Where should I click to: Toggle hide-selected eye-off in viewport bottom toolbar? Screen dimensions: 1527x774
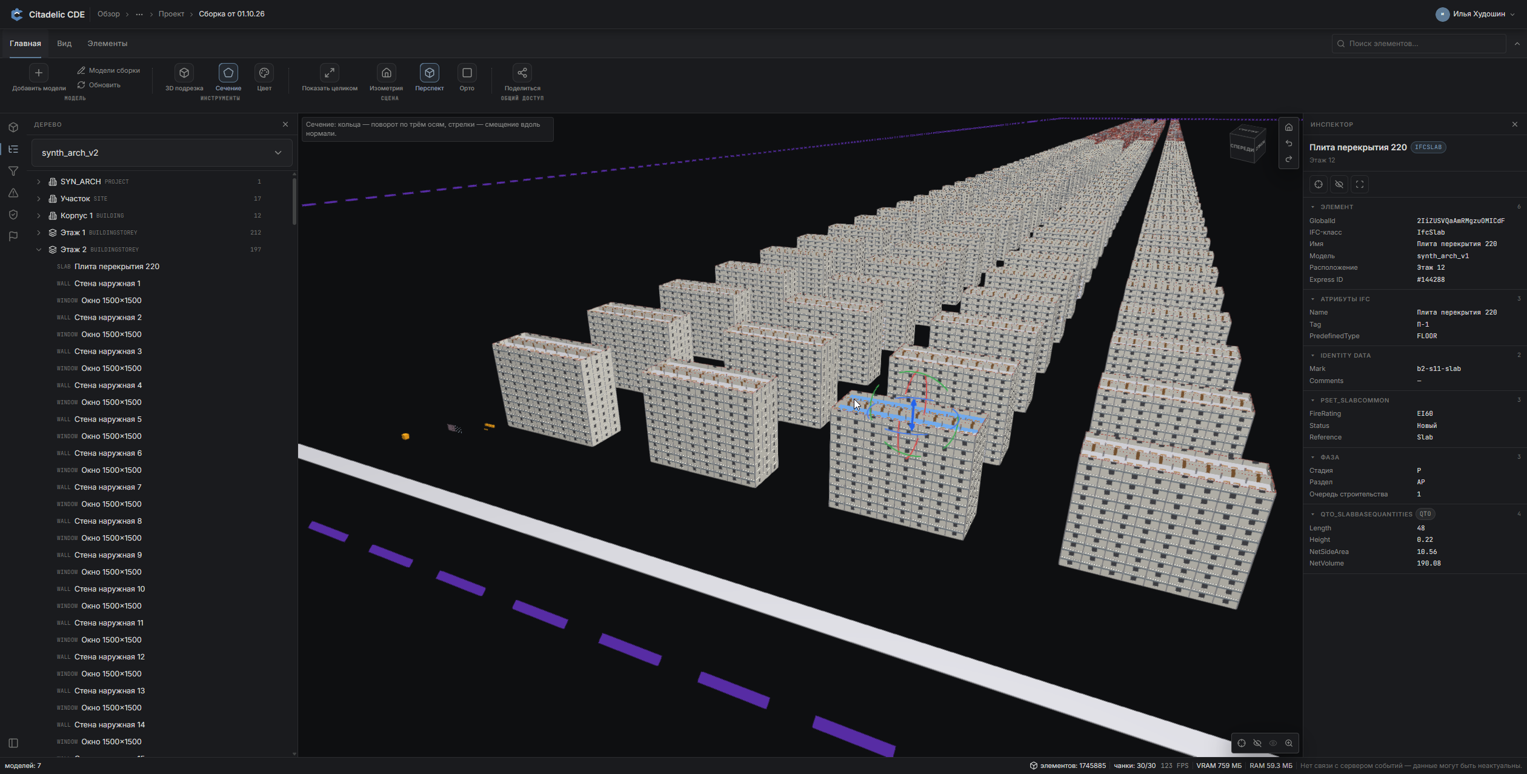(1257, 743)
